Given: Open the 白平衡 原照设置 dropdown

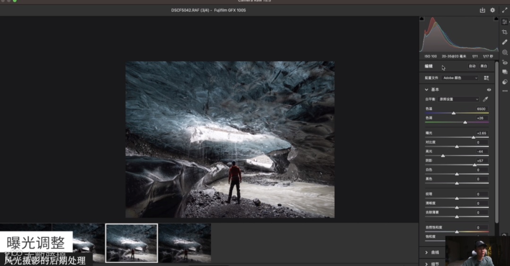Looking at the screenshot, I should click(459, 99).
